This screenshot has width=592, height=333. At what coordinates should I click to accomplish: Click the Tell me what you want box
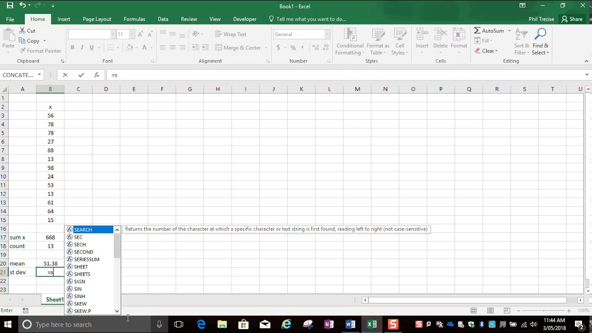[x=308, y=19]
